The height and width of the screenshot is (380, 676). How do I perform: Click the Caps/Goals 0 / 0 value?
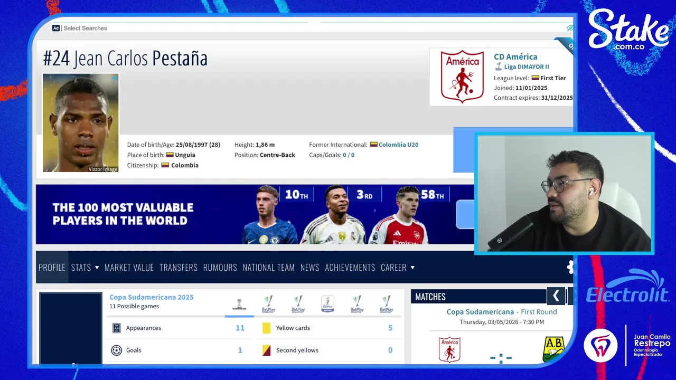[x=349, y=155]
